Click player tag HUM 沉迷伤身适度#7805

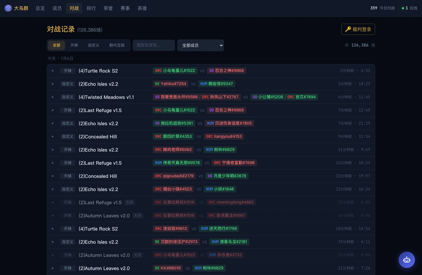click(x=229, y=123)
